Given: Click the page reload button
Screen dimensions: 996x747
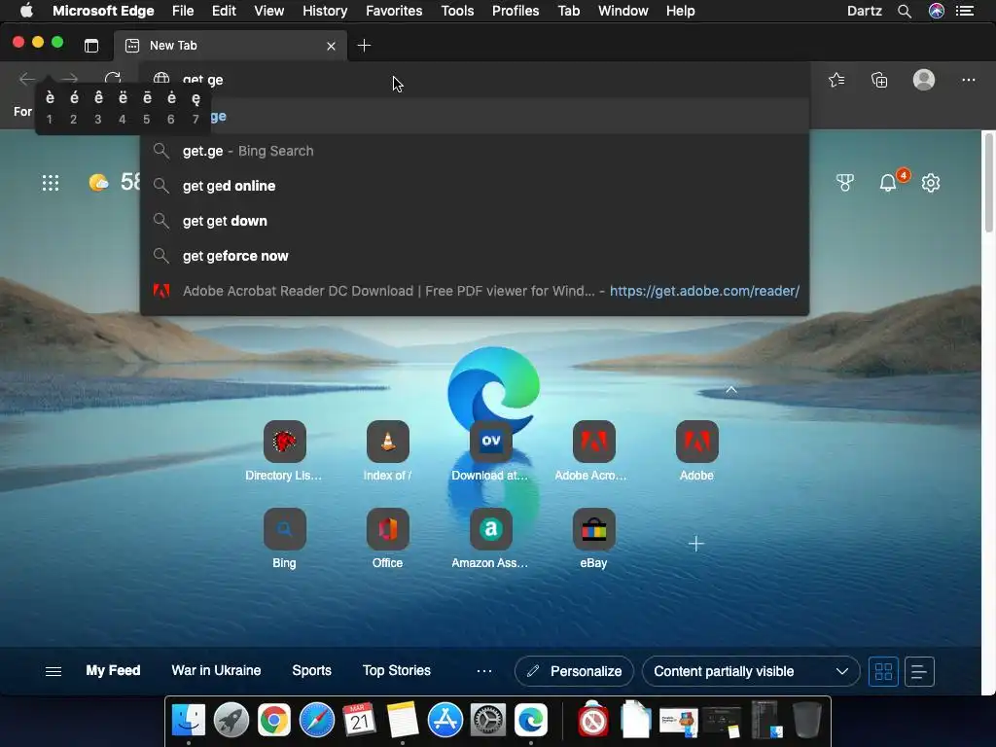Looking at the screenshot, I should click(x=113, y=77).
